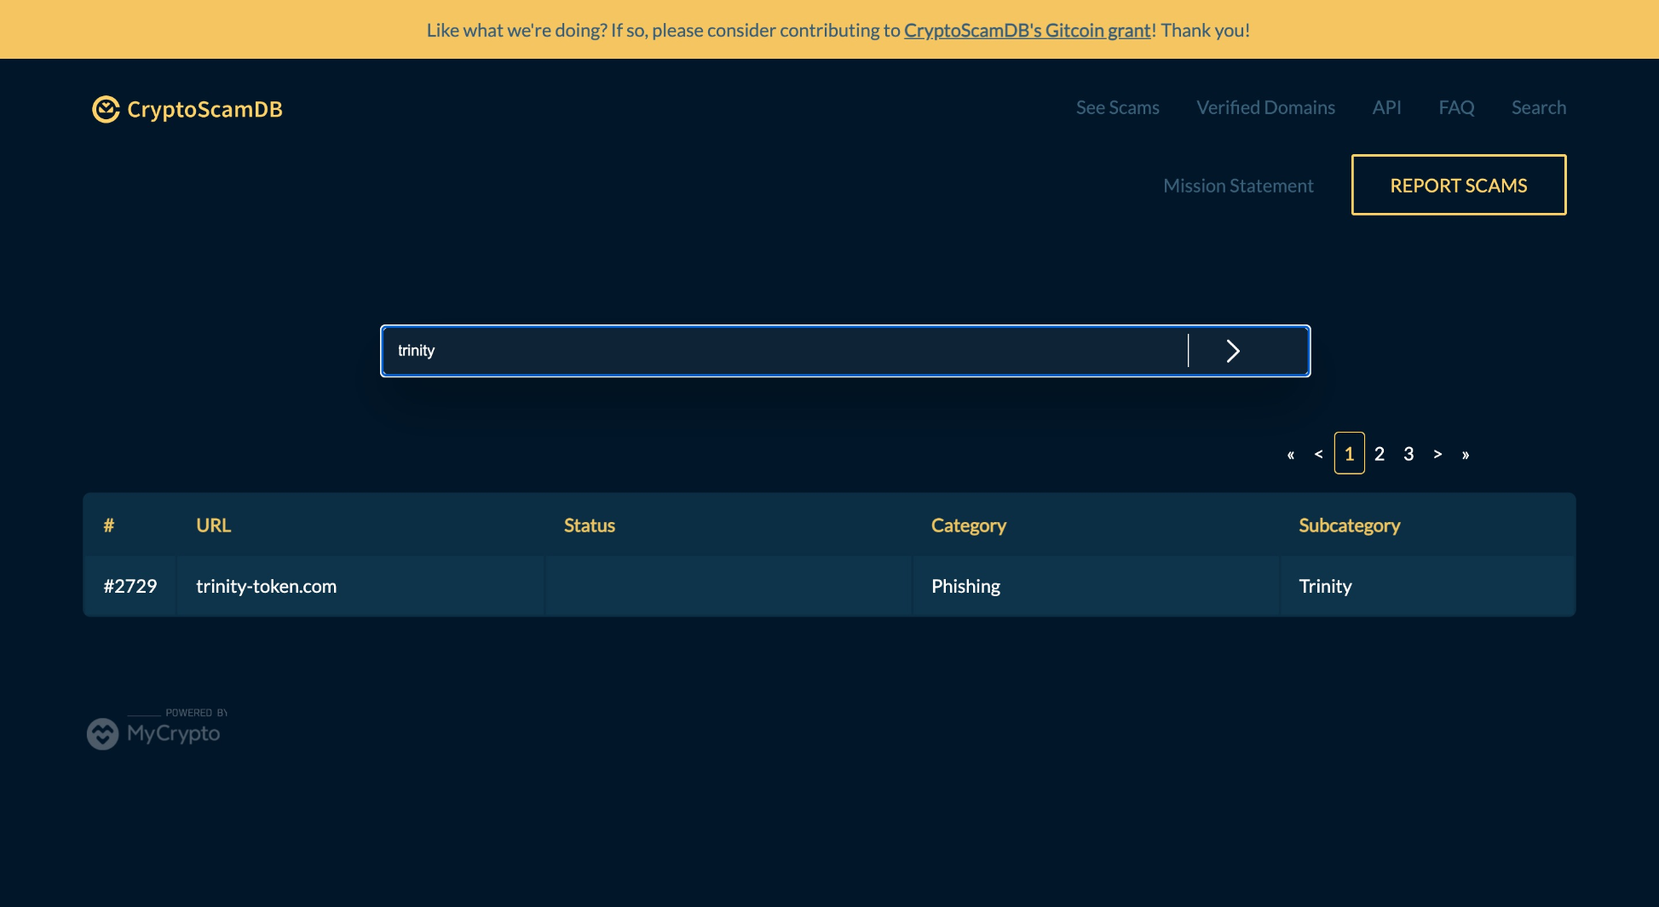Go to next page with > arrow
1659x907 pixels.
(x=1437, y=454)
